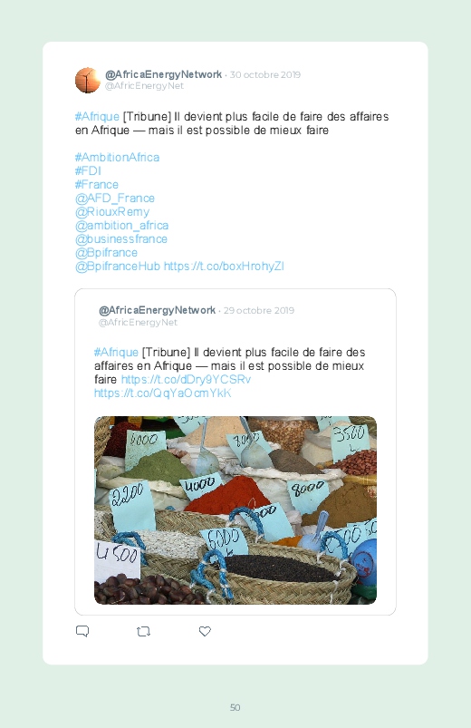Like the tweet with heart icon
Viewport: 471px width, 728px height.
205,631
